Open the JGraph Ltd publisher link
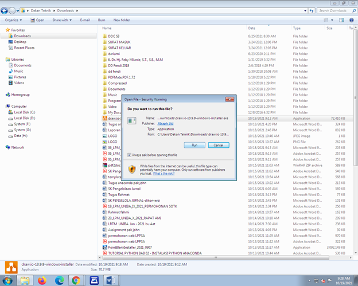Image resolution: width=358 pixels, height=286 pixels. [165, 123]
